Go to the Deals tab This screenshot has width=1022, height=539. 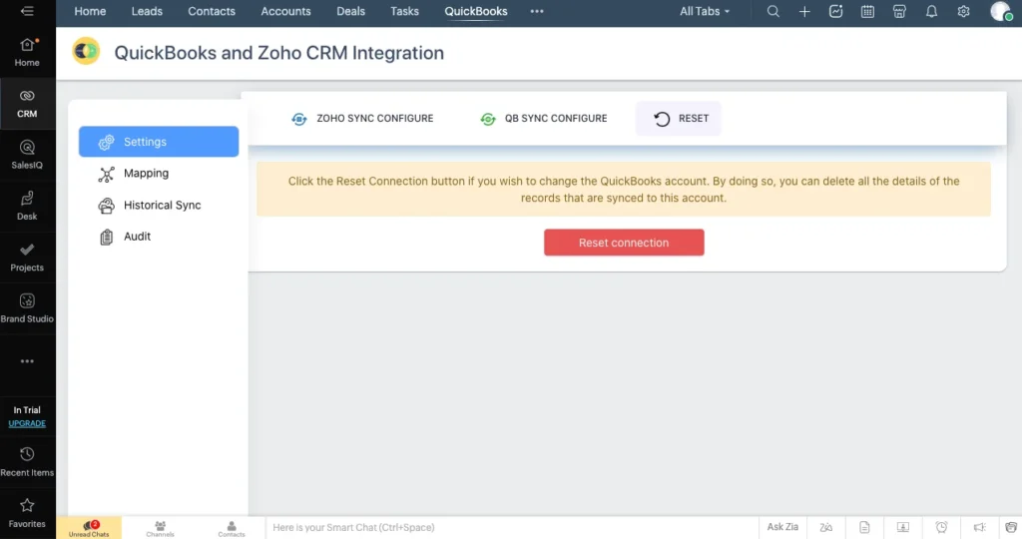pos(350,11)
